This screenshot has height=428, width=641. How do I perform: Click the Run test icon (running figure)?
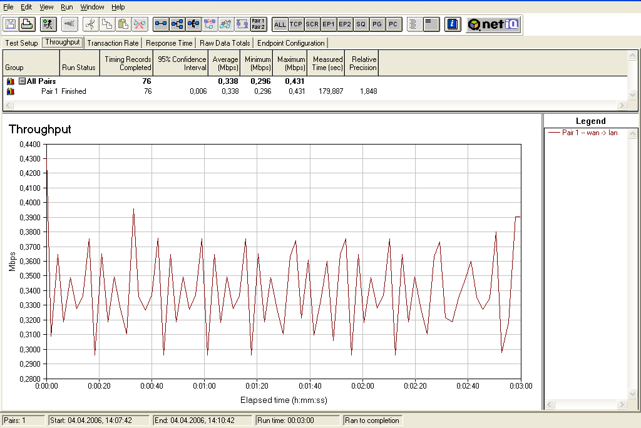coord(48,24)
